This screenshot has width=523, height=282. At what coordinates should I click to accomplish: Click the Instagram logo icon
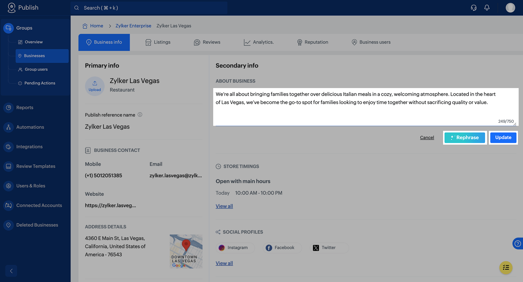[222, 248]
